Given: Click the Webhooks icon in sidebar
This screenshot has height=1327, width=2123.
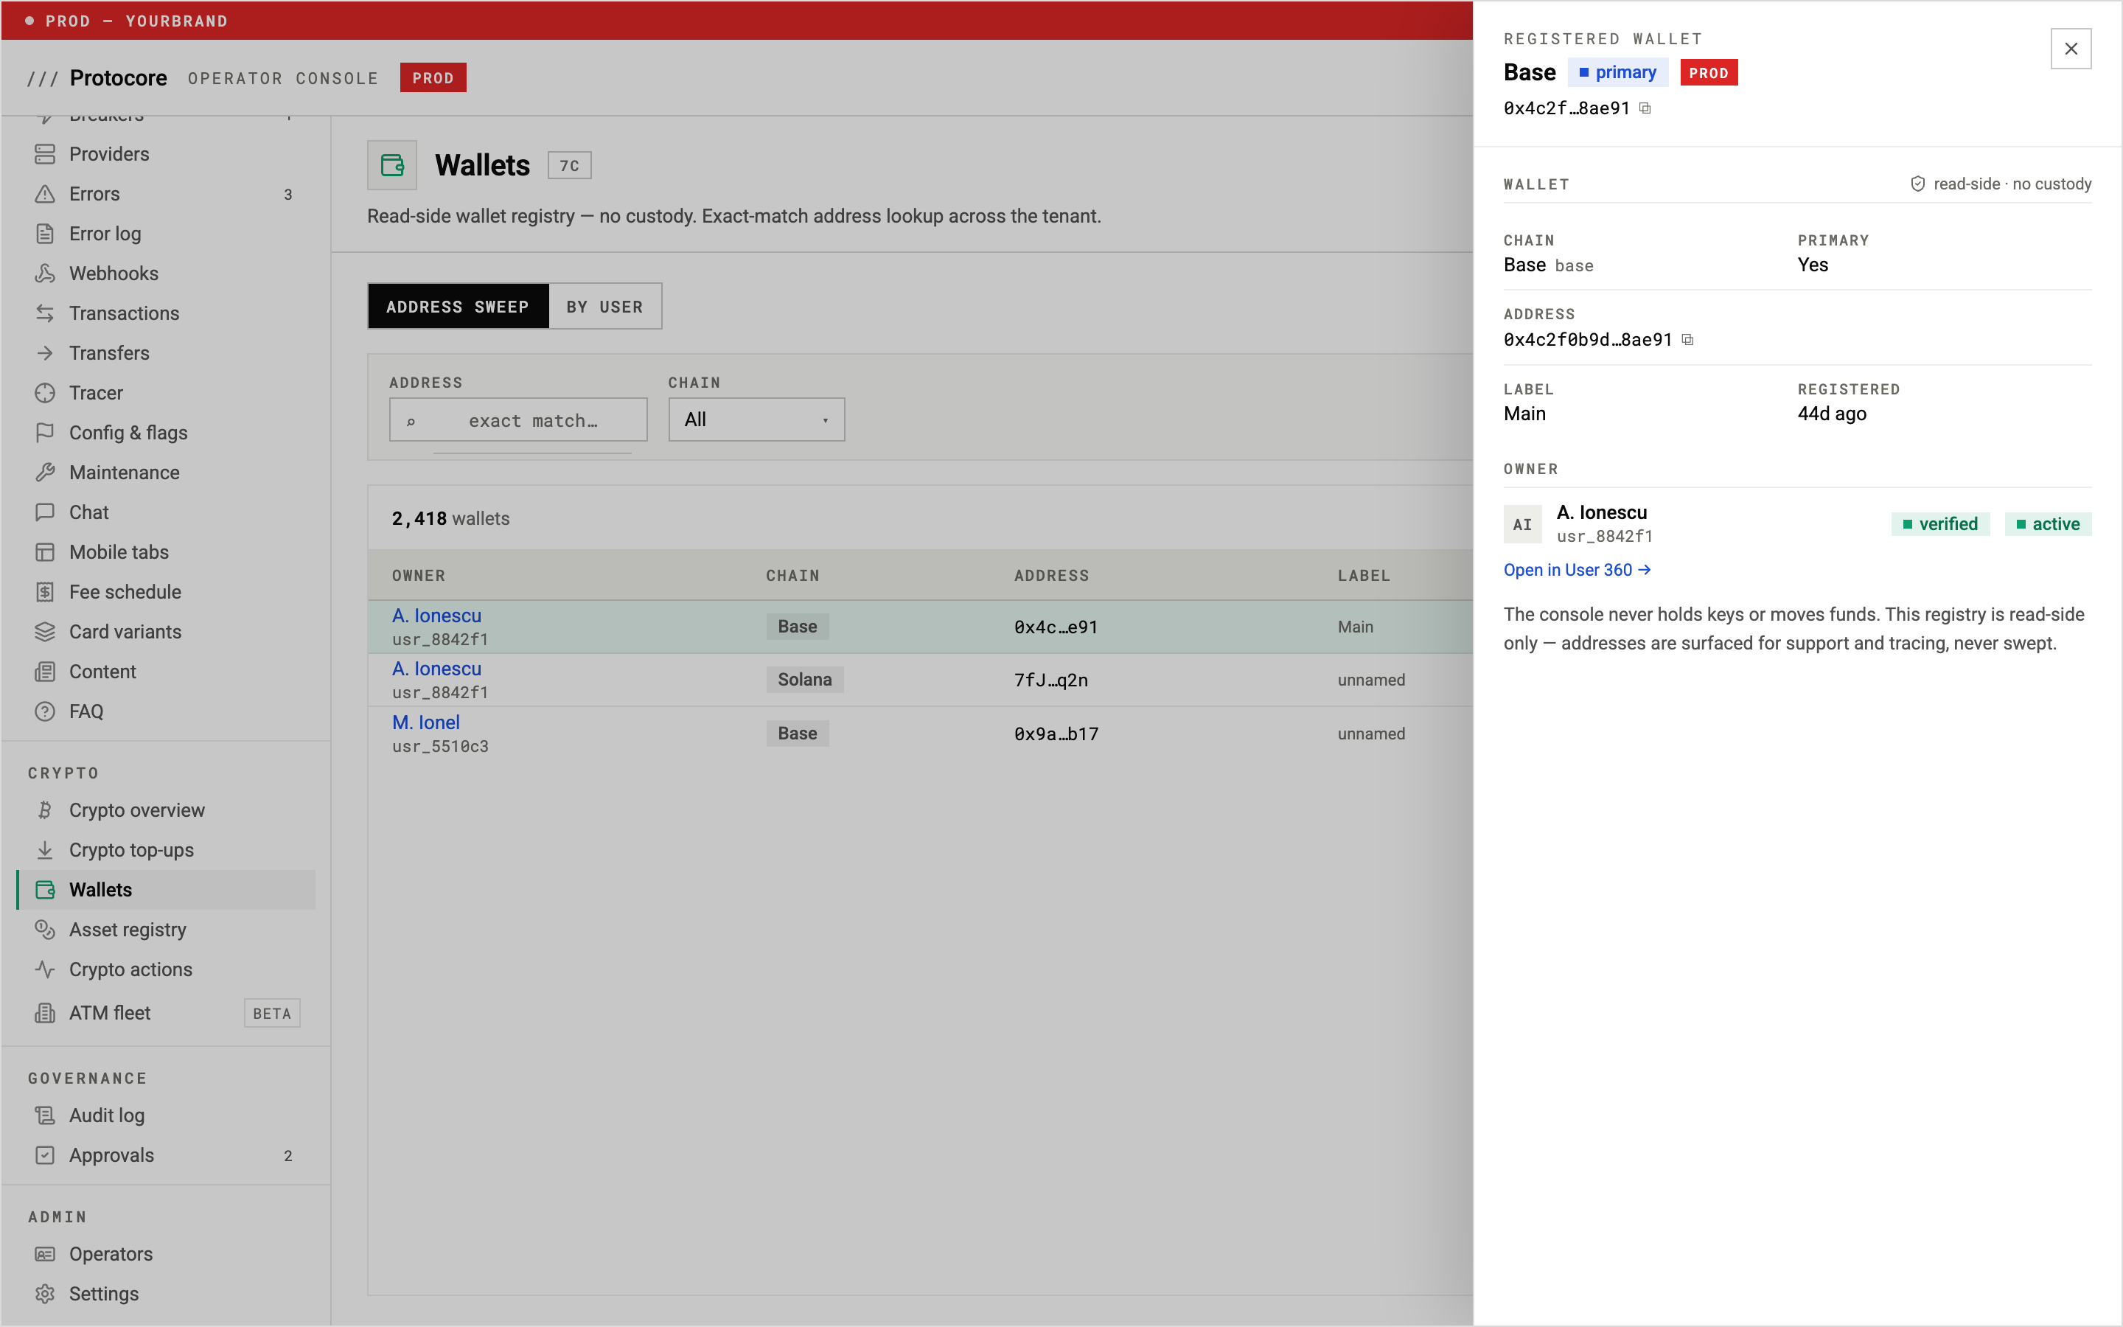Looking at the screenshot, I should click(45, 273).
